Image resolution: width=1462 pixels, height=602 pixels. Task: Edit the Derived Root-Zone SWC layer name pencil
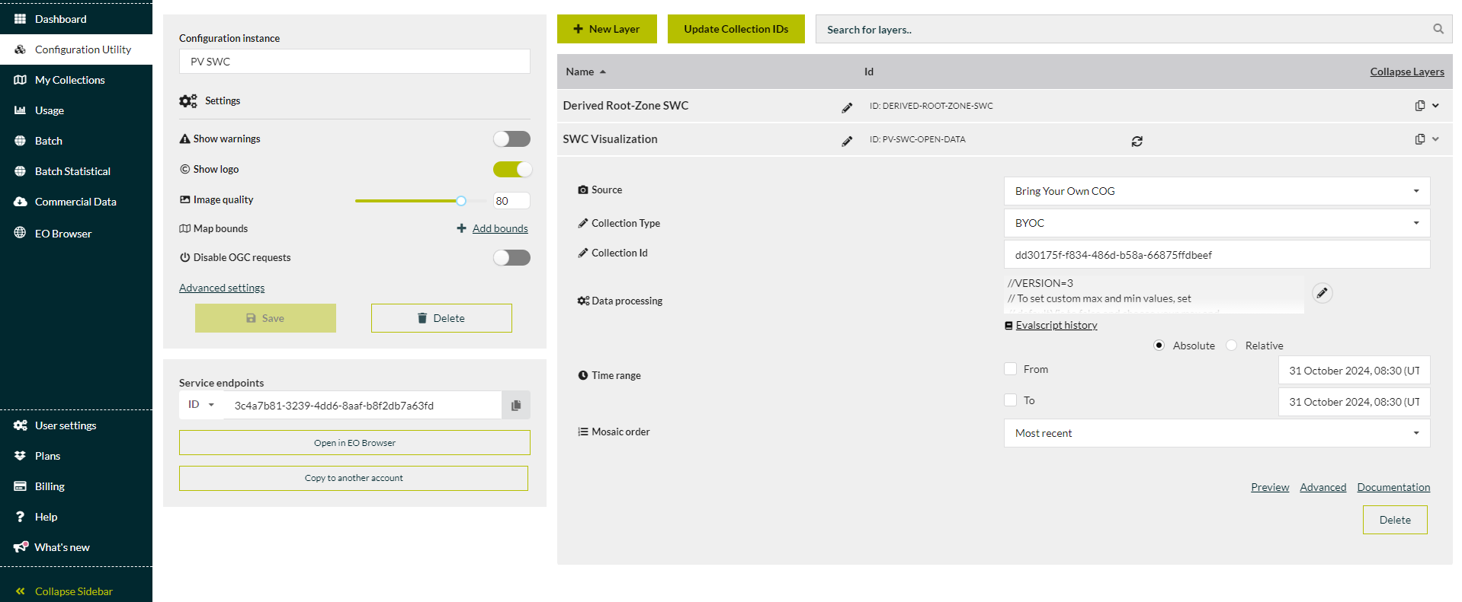[x=847, y=107]
